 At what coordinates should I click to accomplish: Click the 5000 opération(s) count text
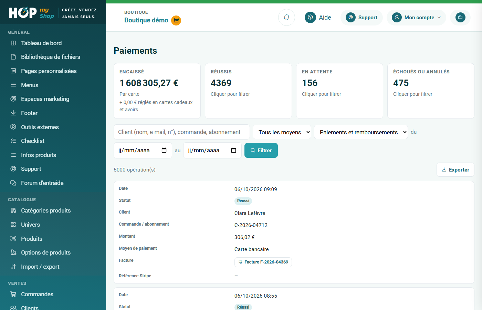[x=135, y=170]
